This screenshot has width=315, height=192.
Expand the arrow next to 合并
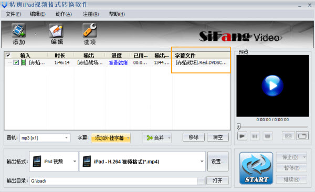[x=170, y=138]
